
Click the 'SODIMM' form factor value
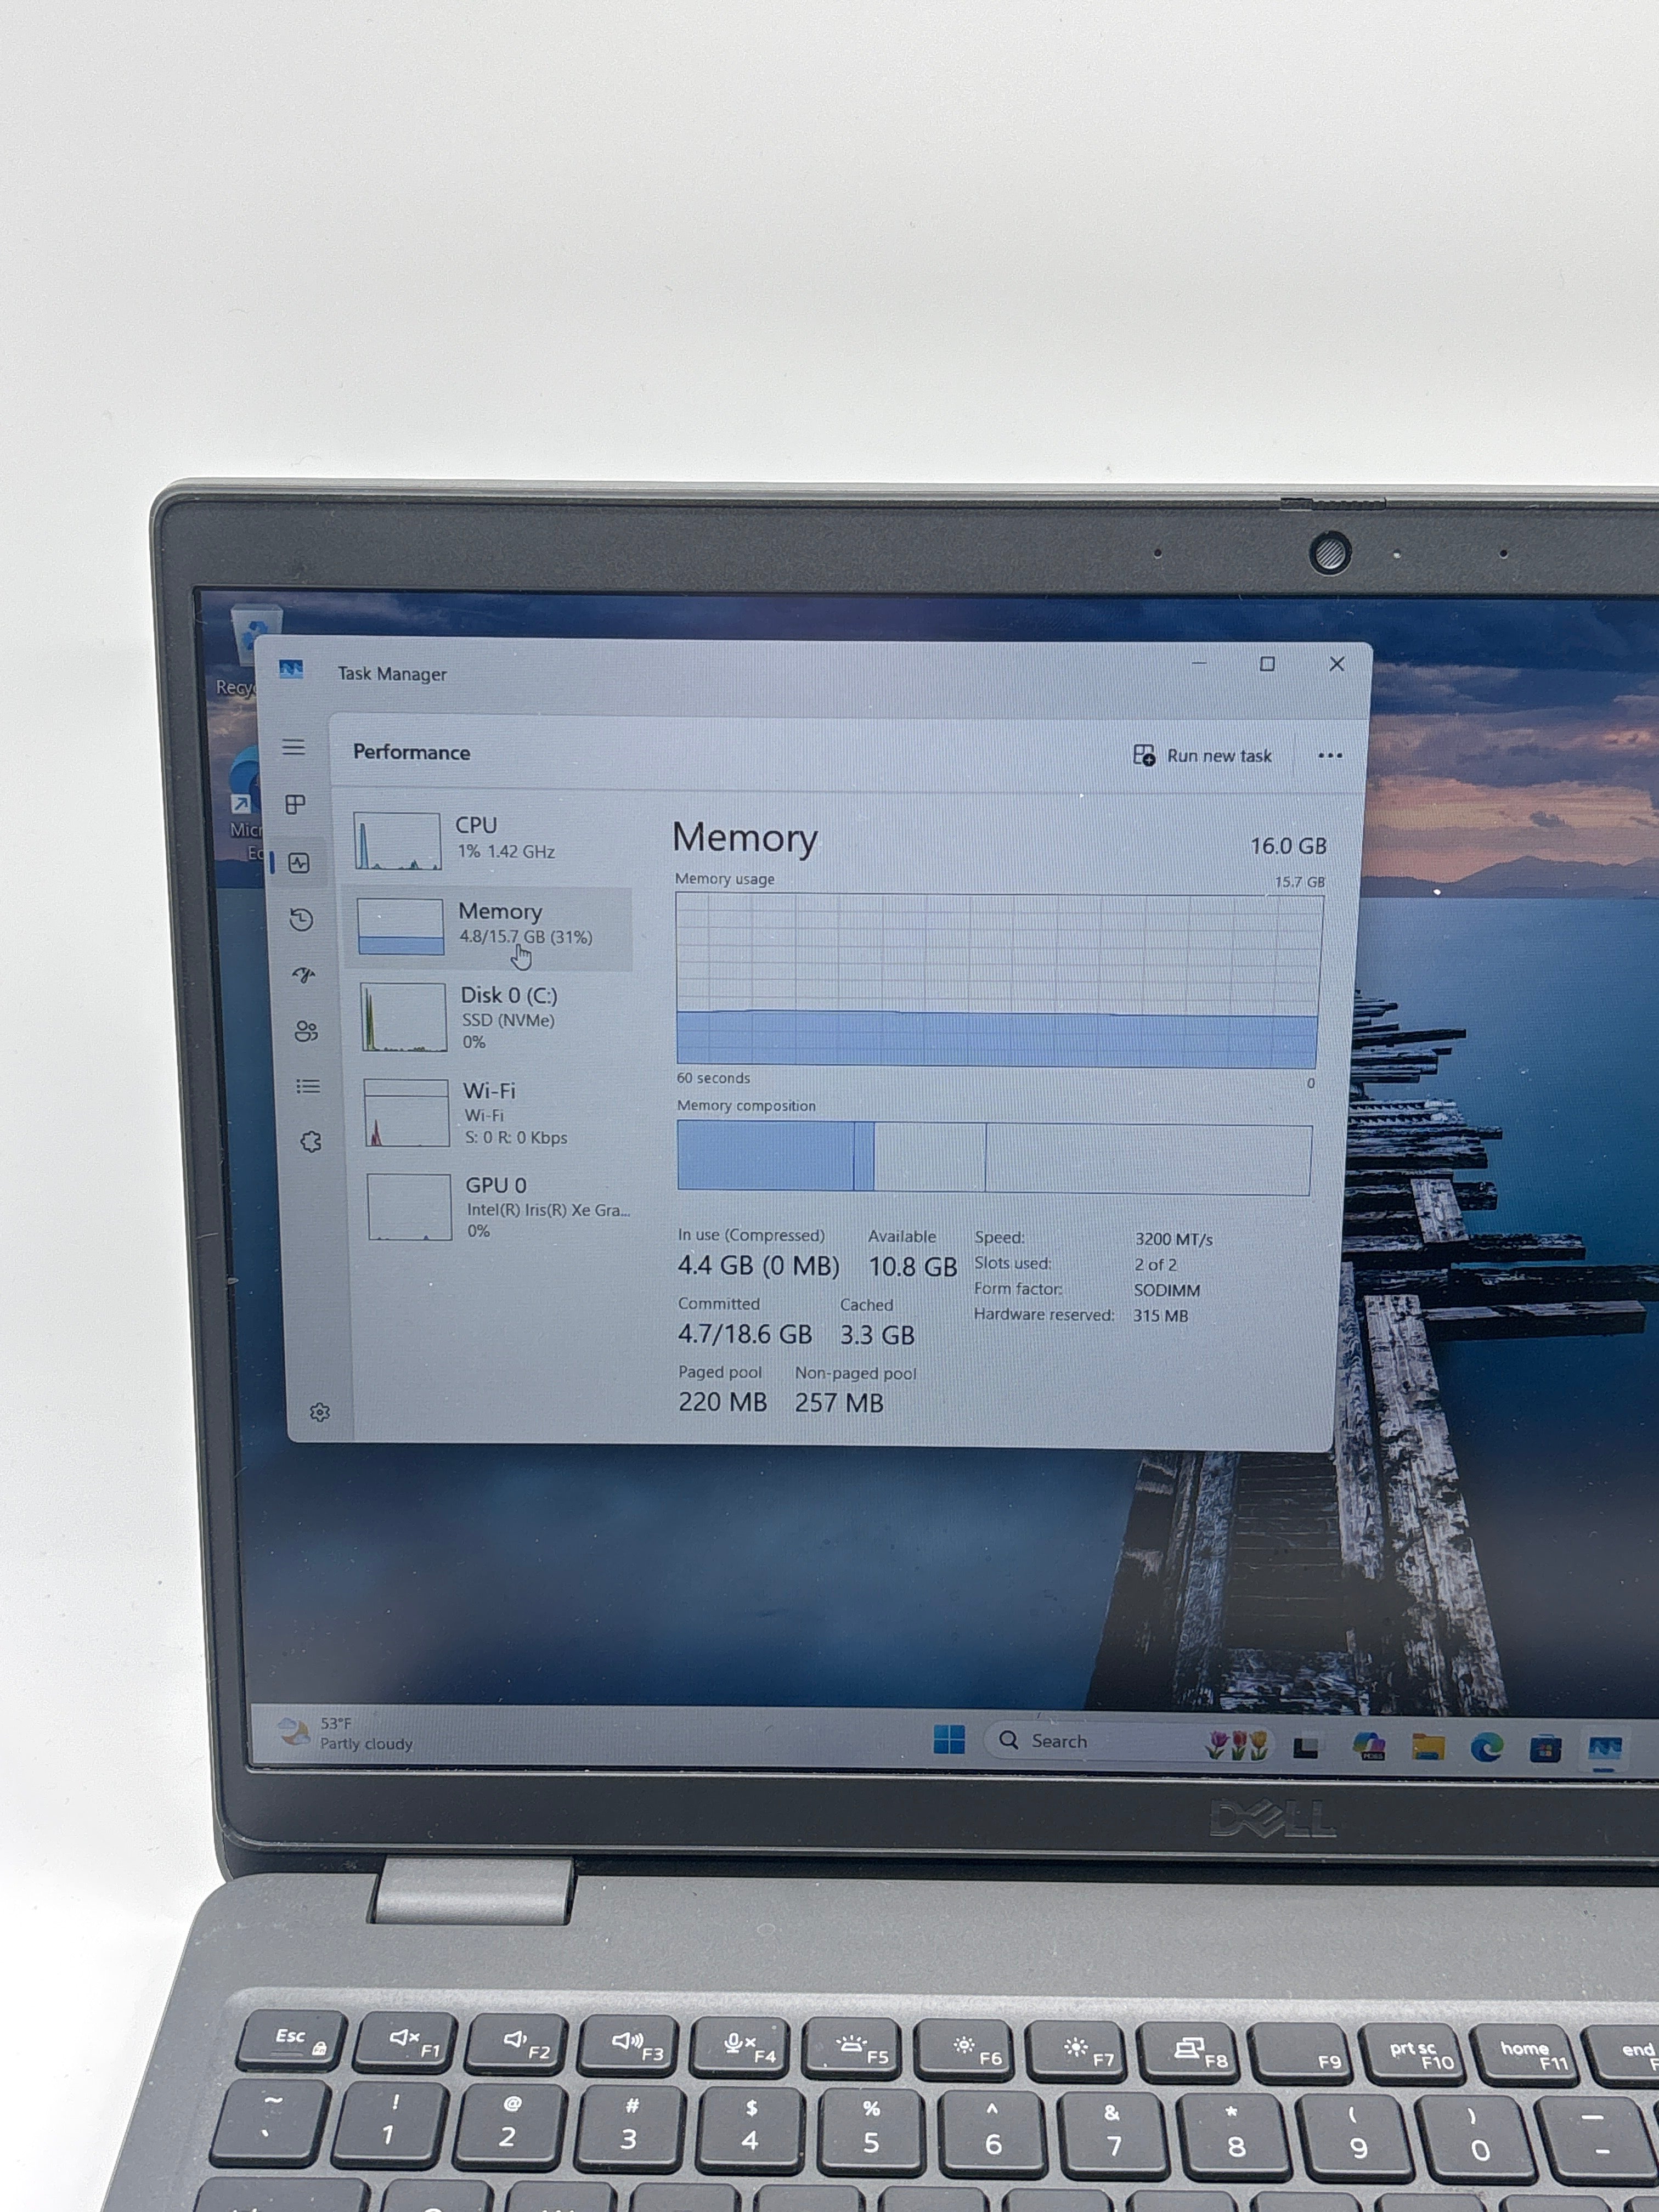click(x=1167, y=1291)
